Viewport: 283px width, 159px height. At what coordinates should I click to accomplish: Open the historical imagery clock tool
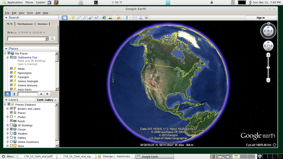pyautogui.click(x=104, y=18)
